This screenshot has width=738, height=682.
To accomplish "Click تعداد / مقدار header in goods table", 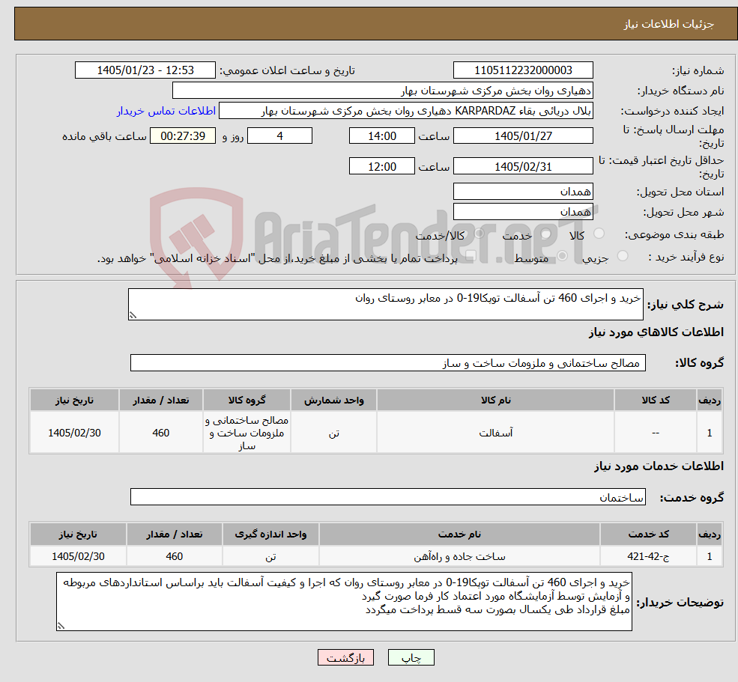I will click(x=161, y=400).
